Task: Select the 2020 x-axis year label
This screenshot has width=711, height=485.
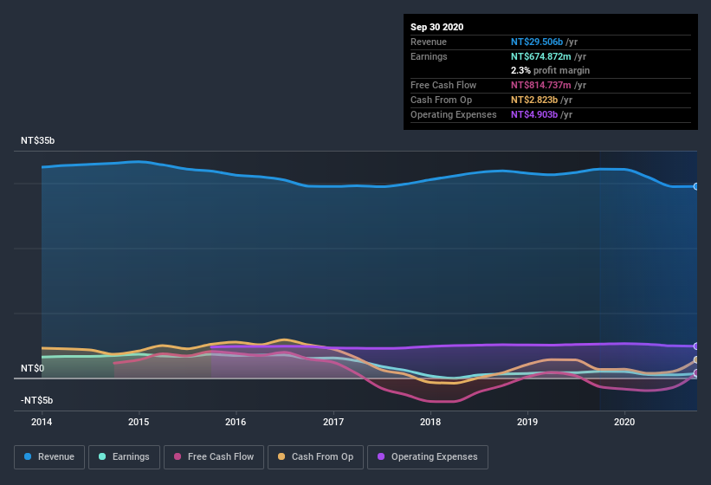Action: [624, 422]
